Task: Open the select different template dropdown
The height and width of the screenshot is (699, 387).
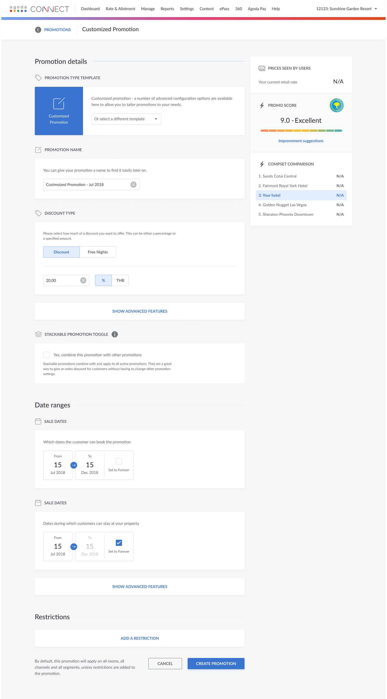Action: pyautogui.click(x=126, y=119)
